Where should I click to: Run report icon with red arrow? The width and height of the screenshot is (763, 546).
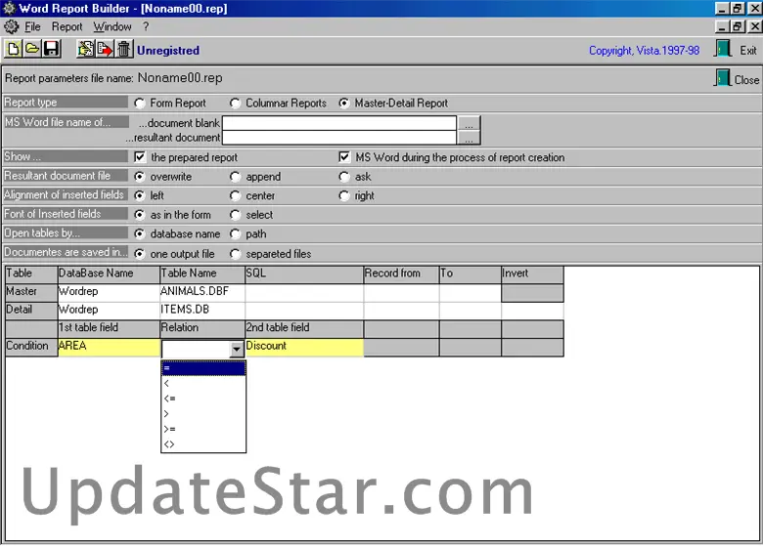105,49
